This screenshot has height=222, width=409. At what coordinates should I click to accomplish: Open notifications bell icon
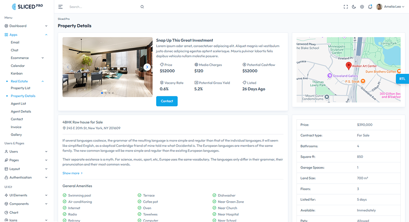pyautogui.click(x=370, y=7)
